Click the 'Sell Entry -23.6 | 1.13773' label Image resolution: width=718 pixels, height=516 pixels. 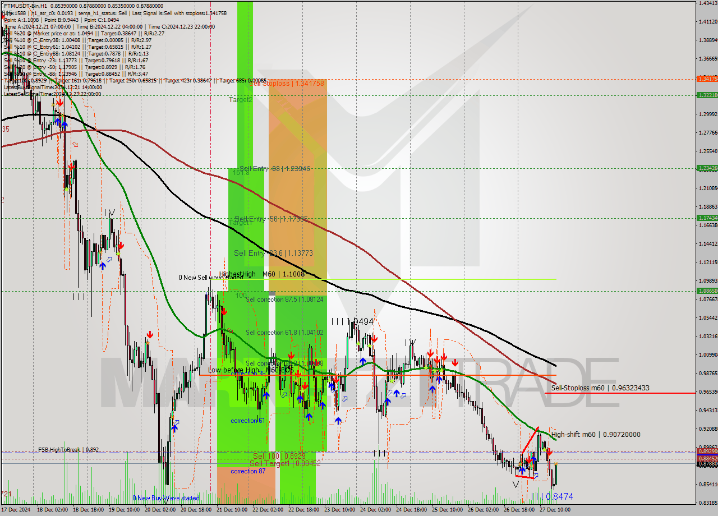(273, 253)
